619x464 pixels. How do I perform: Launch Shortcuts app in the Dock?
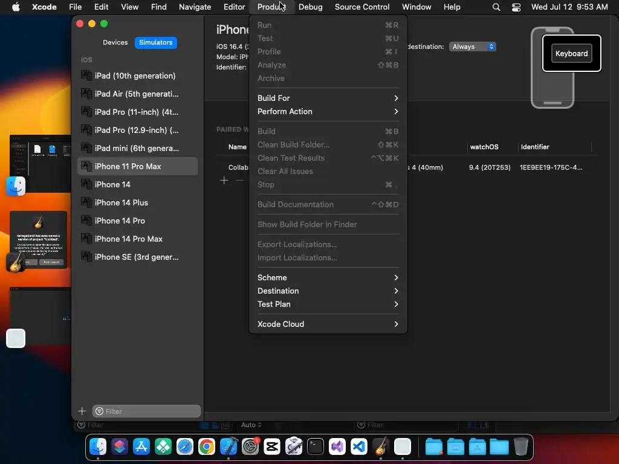[x=120, y=447]
